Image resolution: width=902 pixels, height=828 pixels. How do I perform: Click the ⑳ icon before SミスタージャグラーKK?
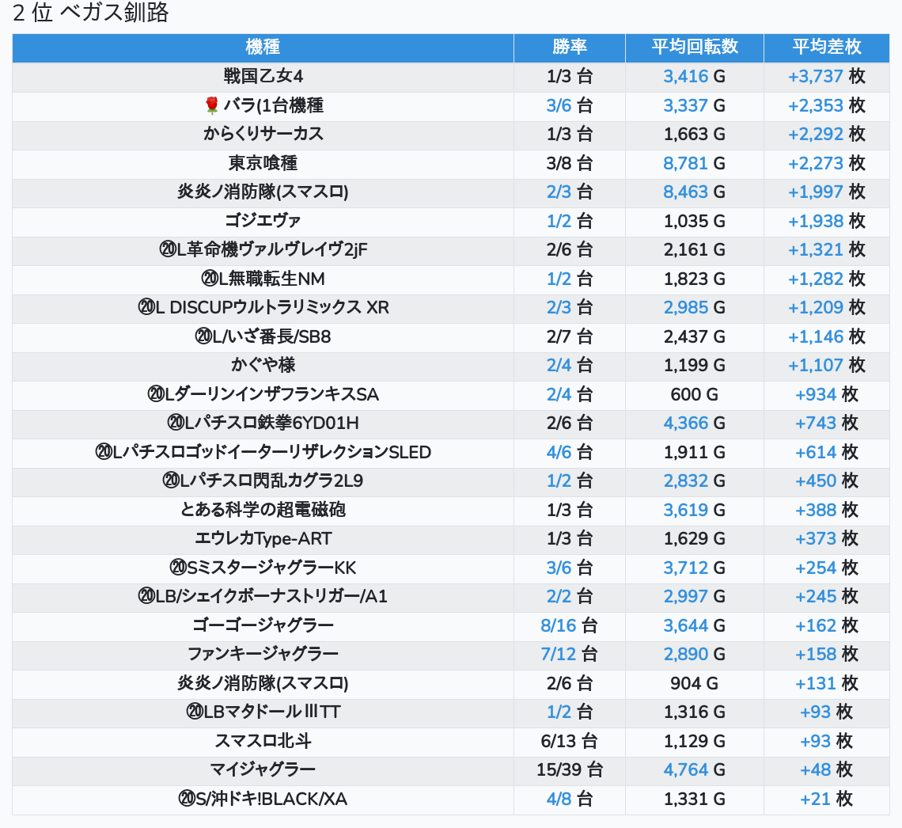pyautogui.click(x=177, y=568)
